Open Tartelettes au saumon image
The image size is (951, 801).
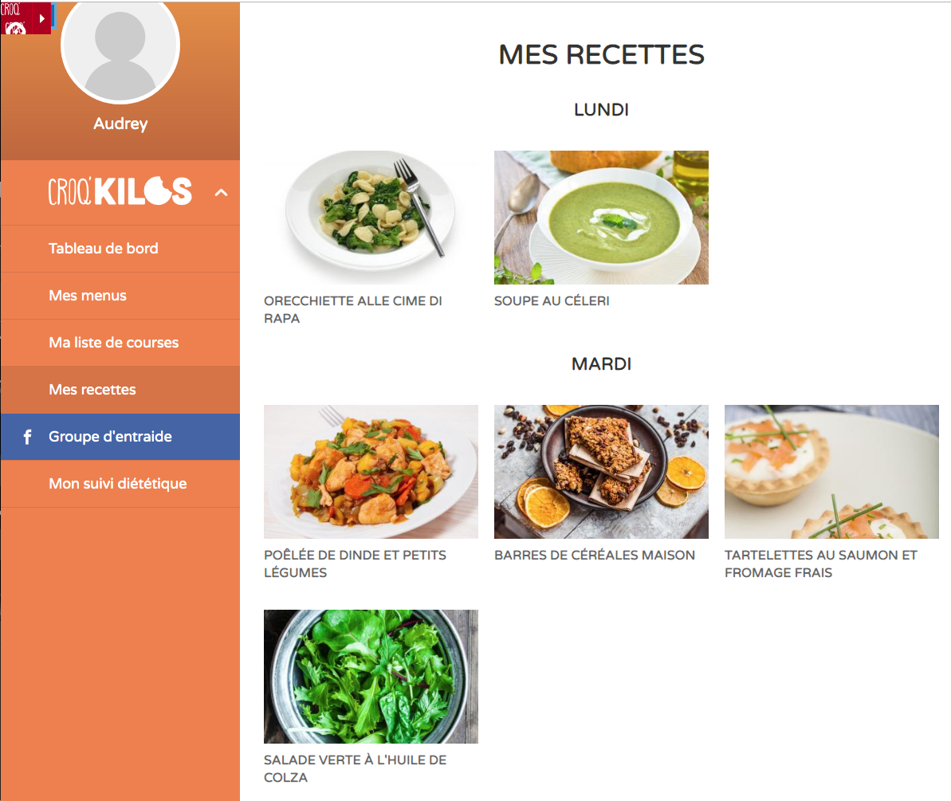pyautogui.click(x=831, y=472)
